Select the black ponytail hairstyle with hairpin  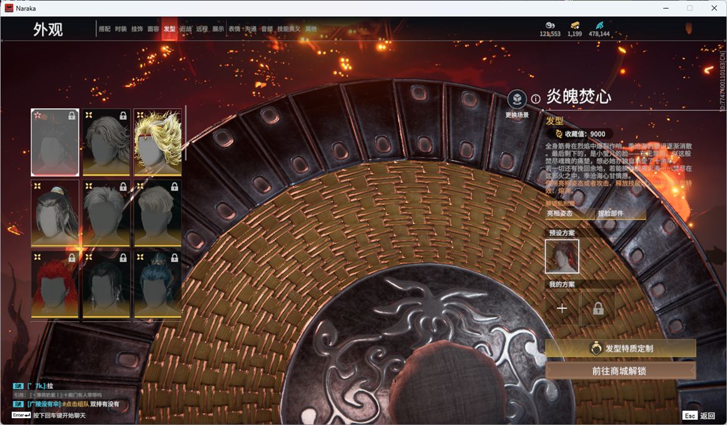(x=55, y=213)
